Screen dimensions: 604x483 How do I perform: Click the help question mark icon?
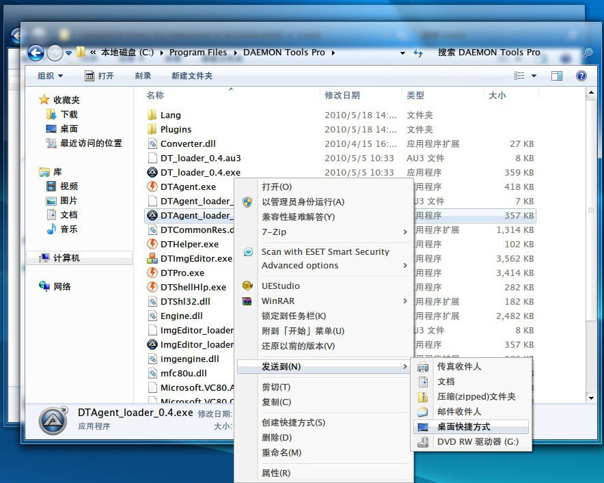click(x=581, y=76)
